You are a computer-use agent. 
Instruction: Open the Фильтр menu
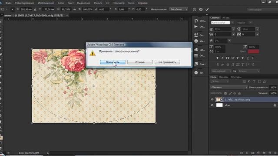(98, 3)
